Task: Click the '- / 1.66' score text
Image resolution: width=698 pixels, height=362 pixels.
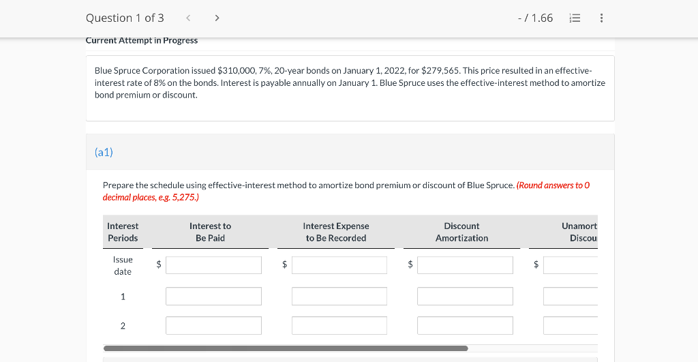Action: pos(535,18)
